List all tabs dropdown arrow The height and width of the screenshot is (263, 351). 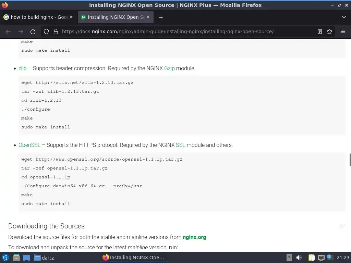click(344, 17)
